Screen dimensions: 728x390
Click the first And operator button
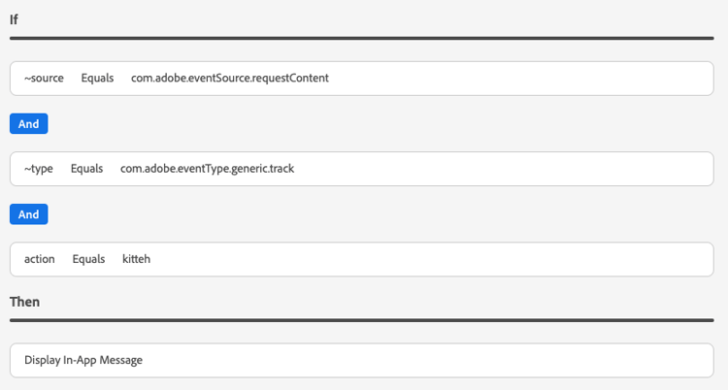(x=28, y=123)
